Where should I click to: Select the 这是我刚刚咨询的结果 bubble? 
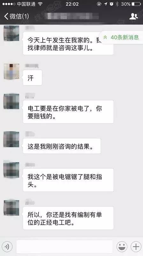click(x=62, y=146)
